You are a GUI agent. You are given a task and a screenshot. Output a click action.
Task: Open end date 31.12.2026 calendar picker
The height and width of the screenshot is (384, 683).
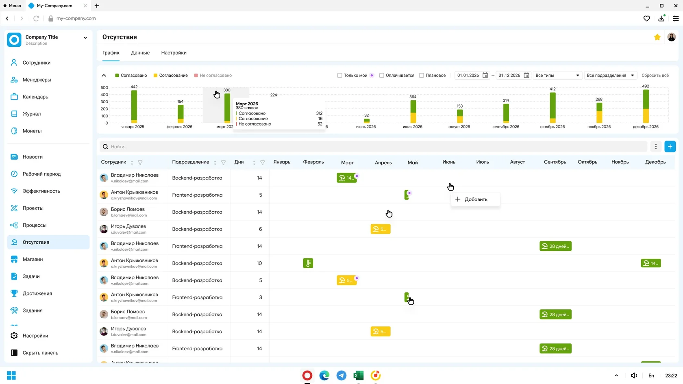(526, 75)
